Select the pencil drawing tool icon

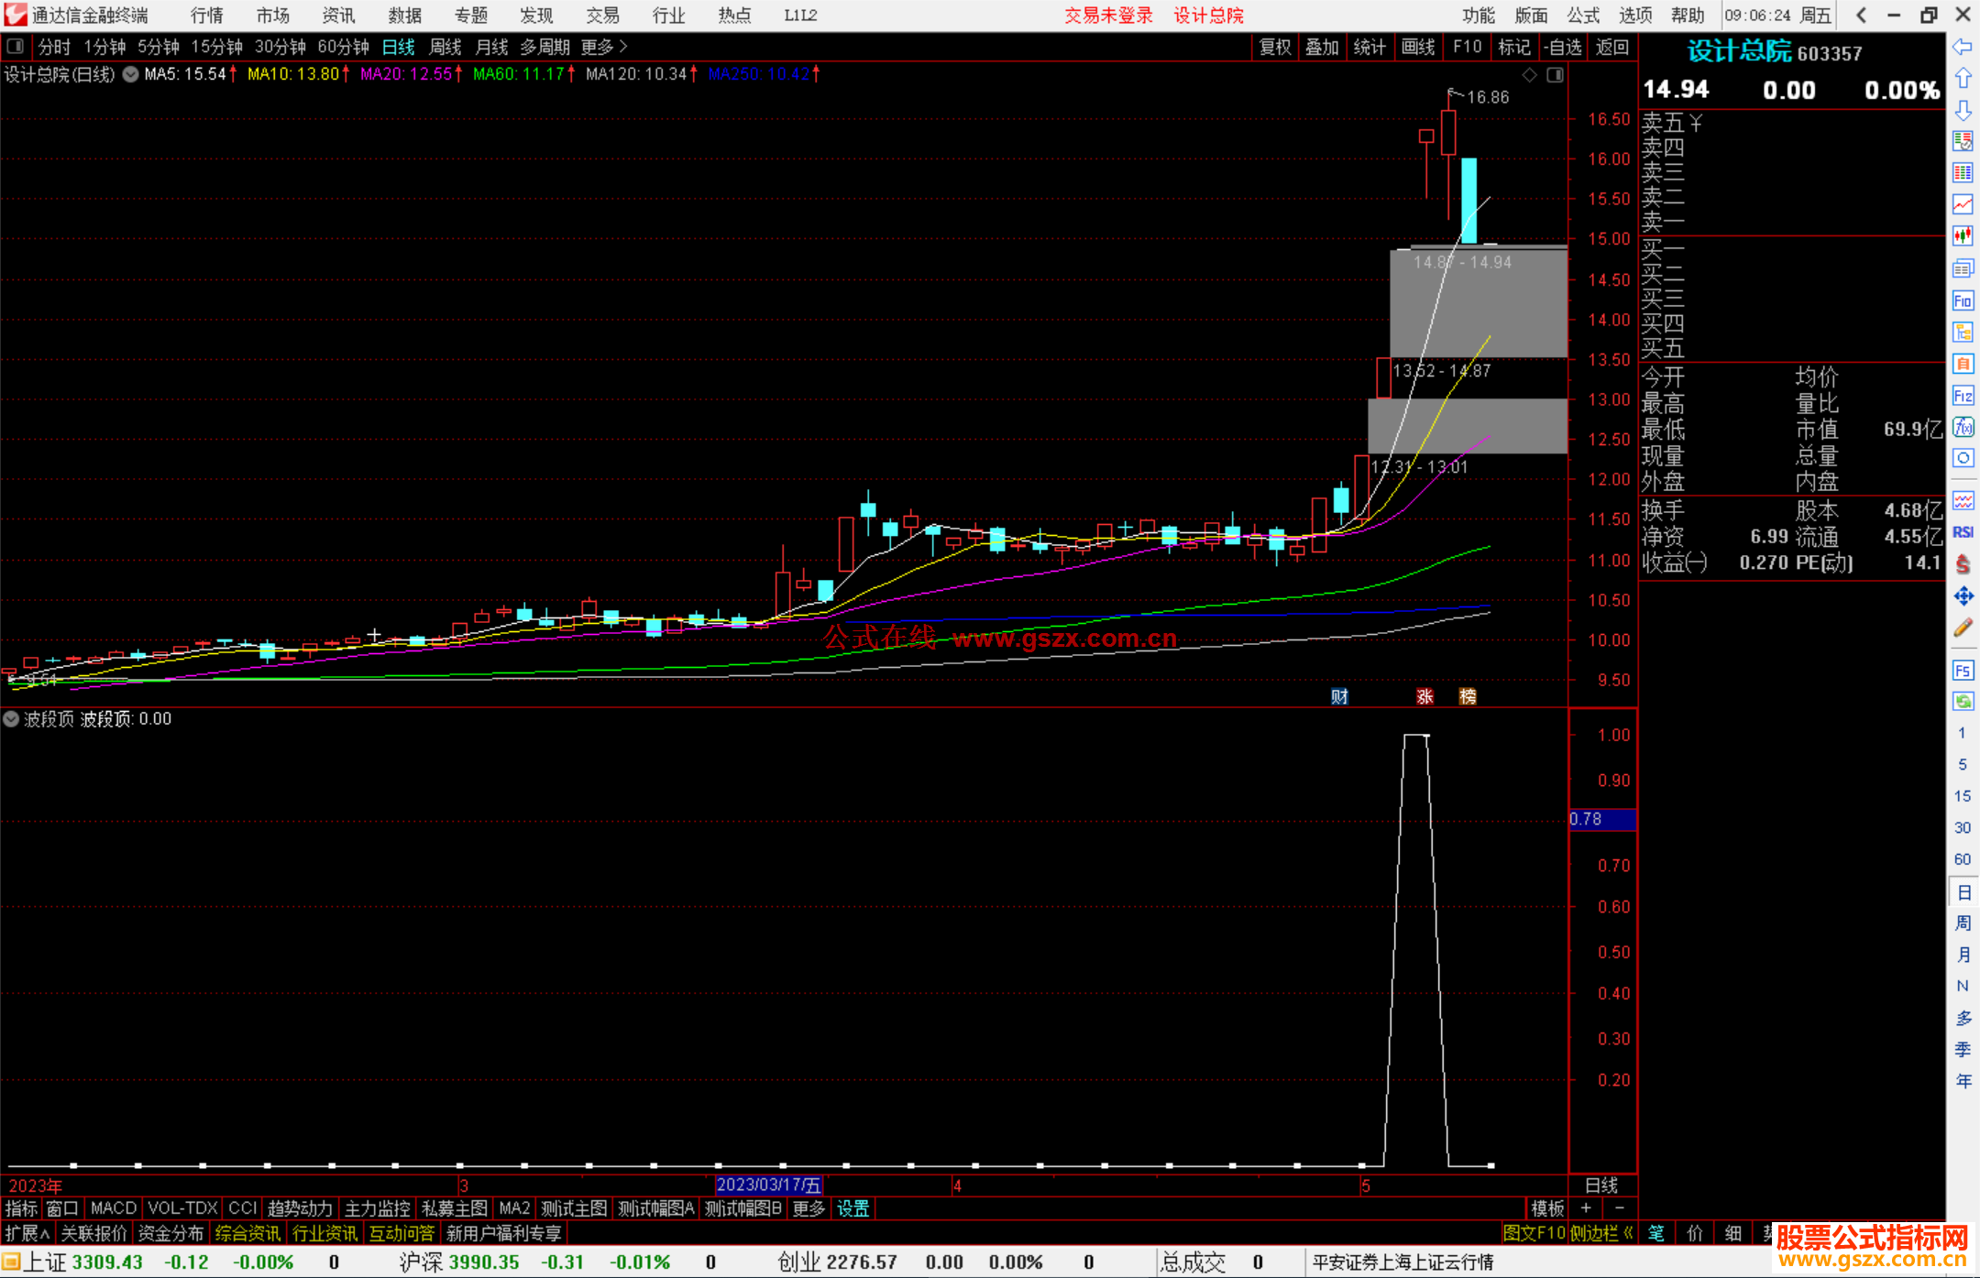[x=1963, y=628]
